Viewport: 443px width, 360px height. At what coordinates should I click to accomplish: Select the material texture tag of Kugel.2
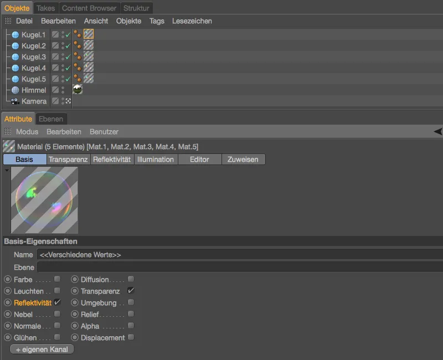[89, 45]
